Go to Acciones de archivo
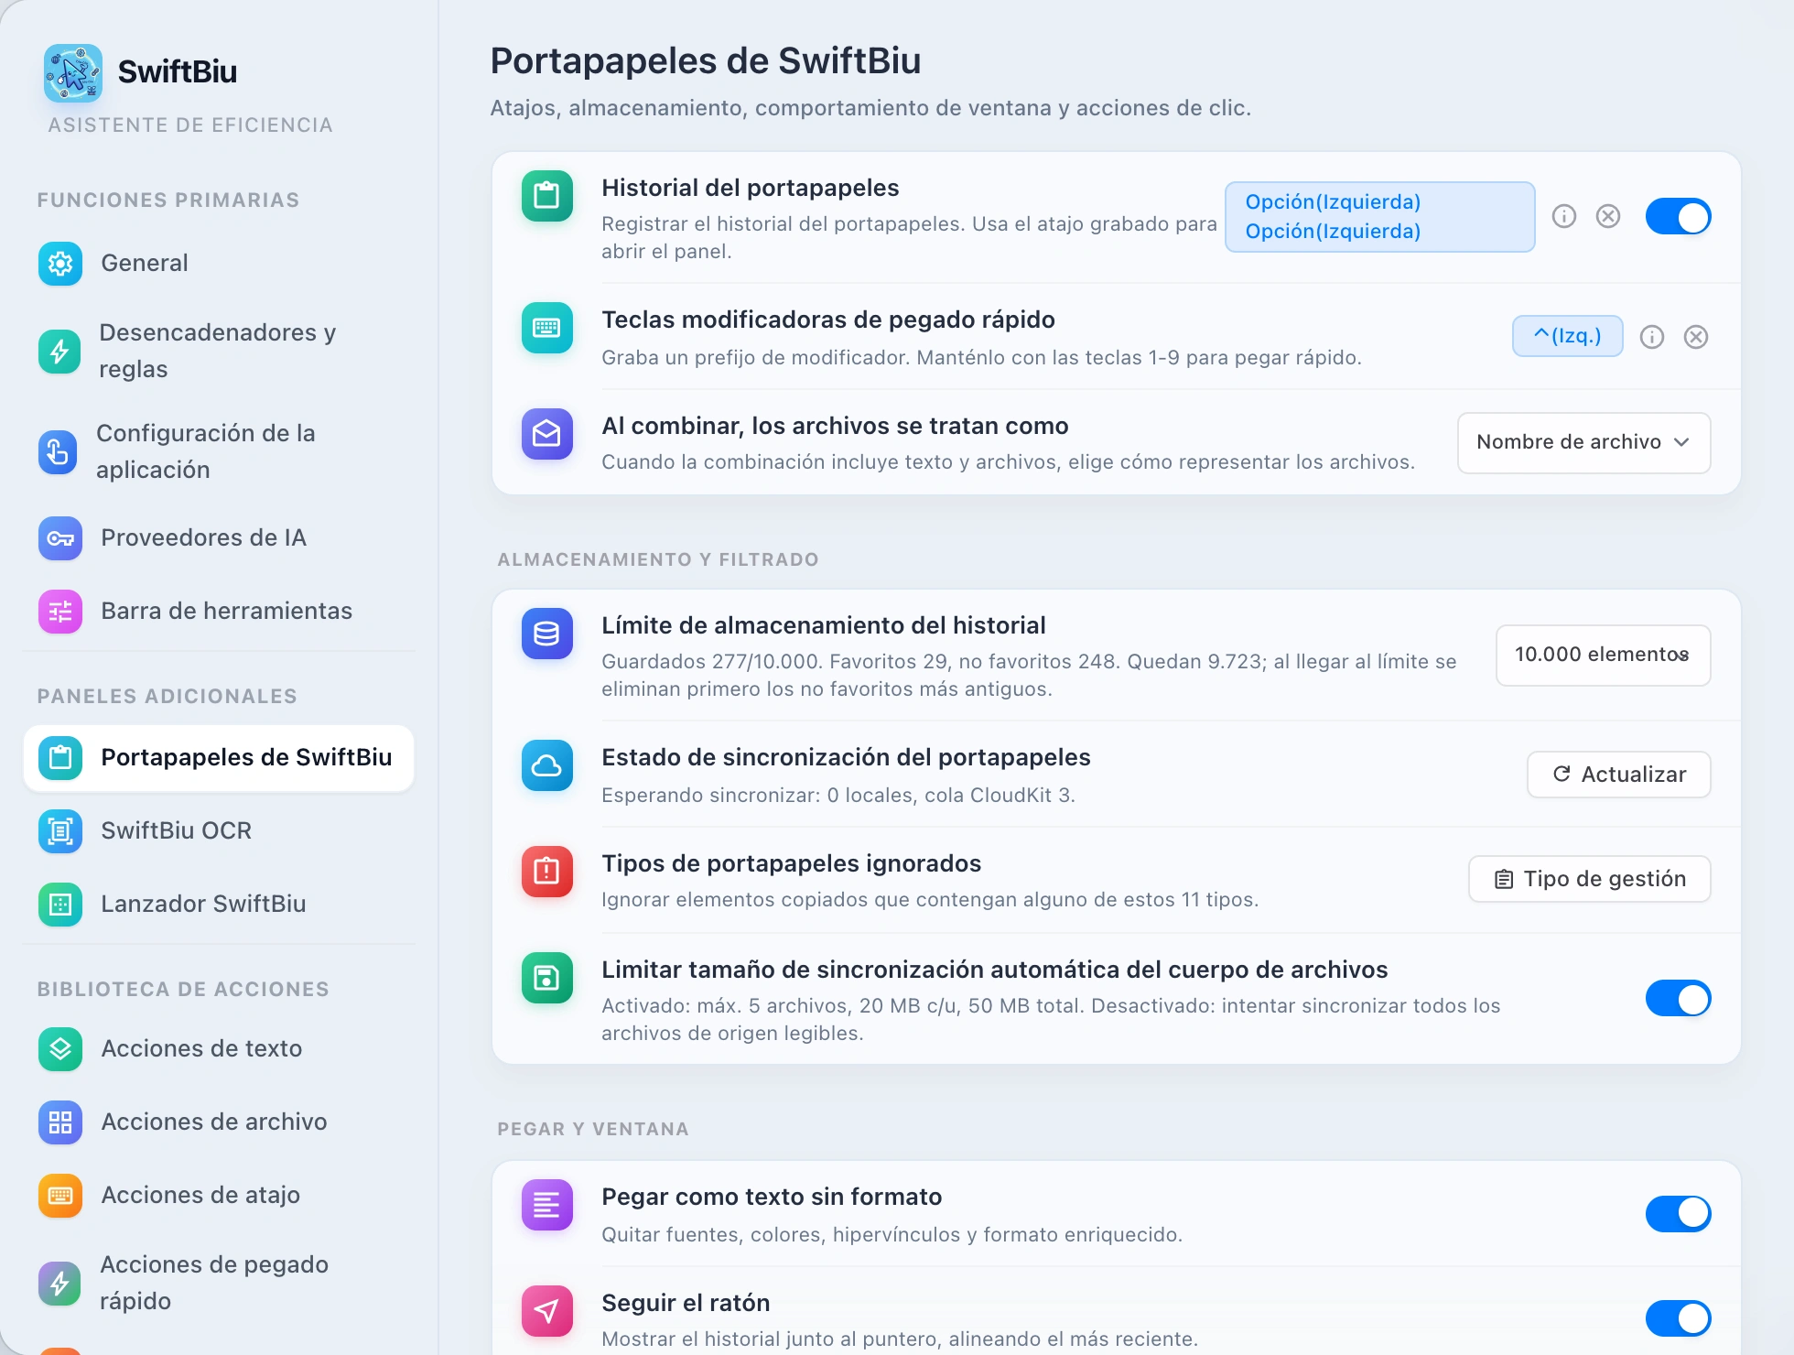Viewport: 1794px width, 1355px height. pos(218,1122)
